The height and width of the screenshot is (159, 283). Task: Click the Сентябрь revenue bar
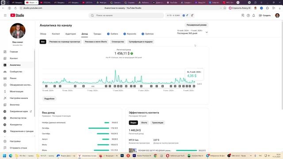point(103,134)
